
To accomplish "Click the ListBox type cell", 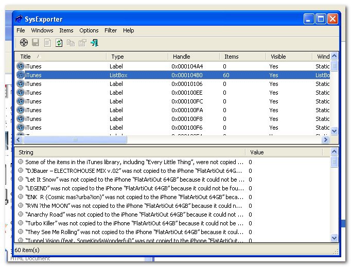I will coord(118,75).
